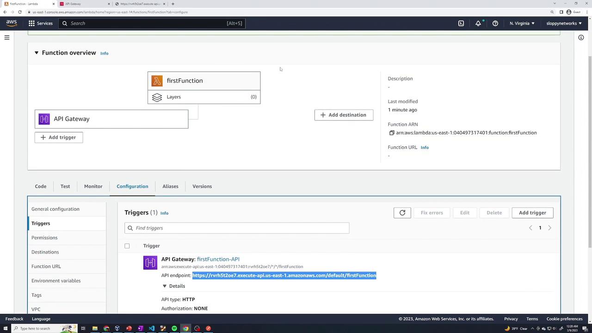Screen dimensions: 592x333
Task: Open the notifications bell
Action: click(x=478, y=23)
